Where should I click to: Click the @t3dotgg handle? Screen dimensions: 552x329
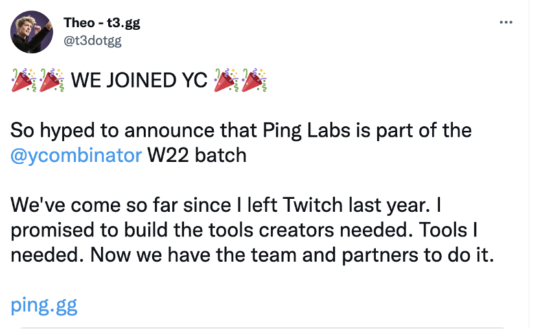tap(92, 40)
